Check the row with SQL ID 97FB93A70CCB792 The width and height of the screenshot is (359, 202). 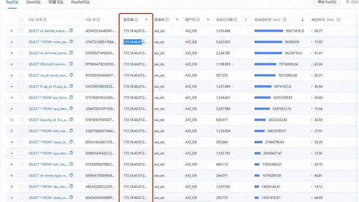click(x=21, y=64)
